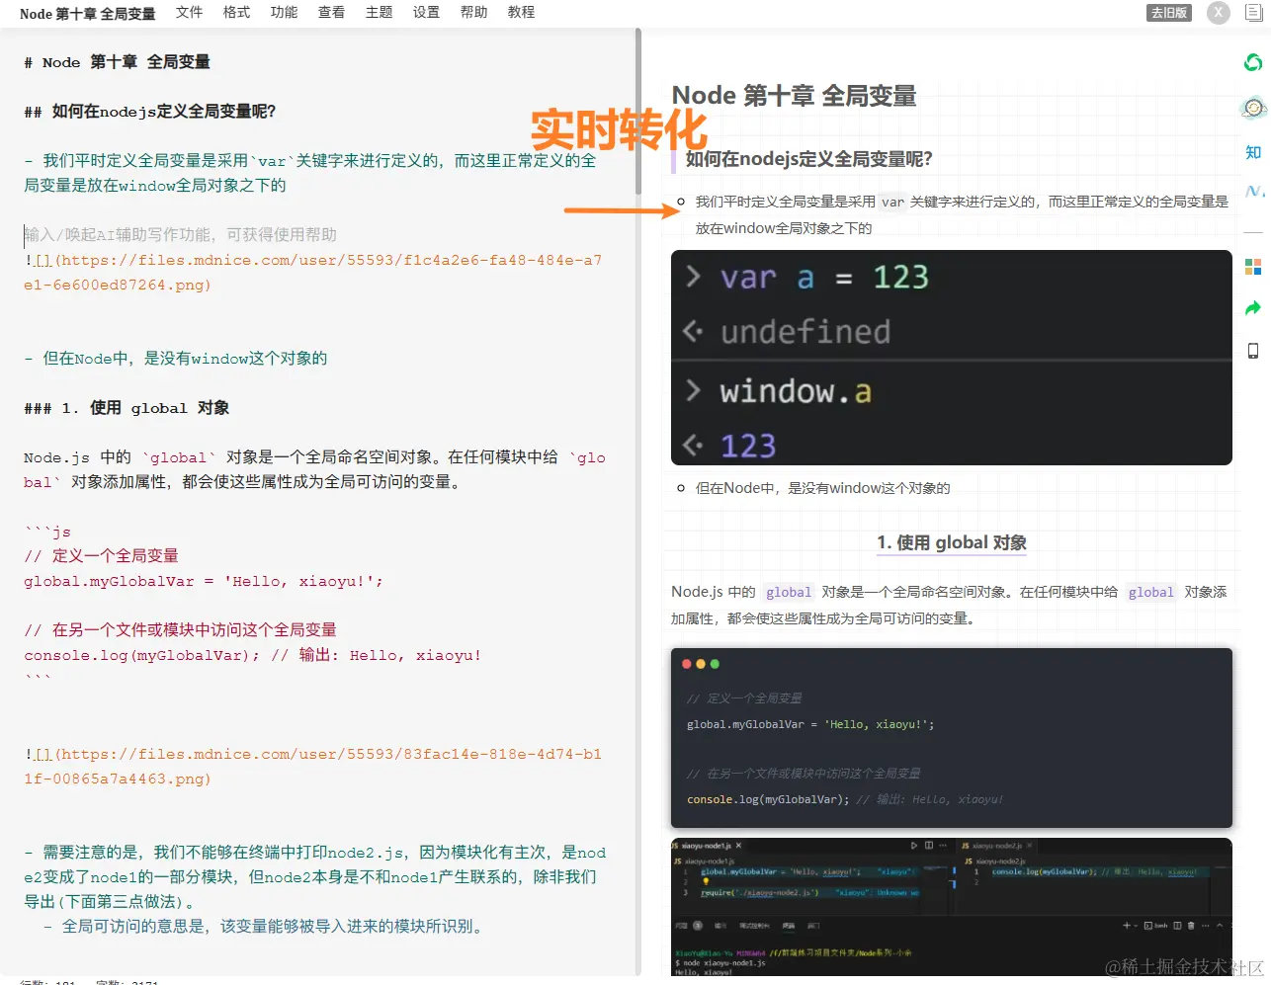Image resolution: width=1271 pixels, height=985 pixels.
Task: Click the preview heading '1. 使用 global 对象'
Action: click(x=952, y=542)
